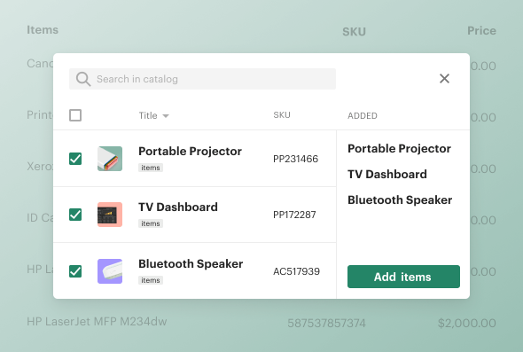Uncheck the Bluetooth Speaker checkbox

pos(75,271)
